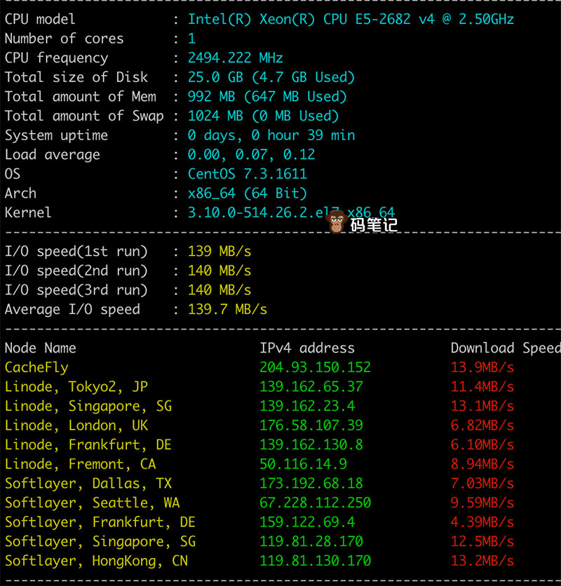The width and height of the screenshot is (561, 586).
Task: Click the Node Name column header
Action: (x=41, y=348)
